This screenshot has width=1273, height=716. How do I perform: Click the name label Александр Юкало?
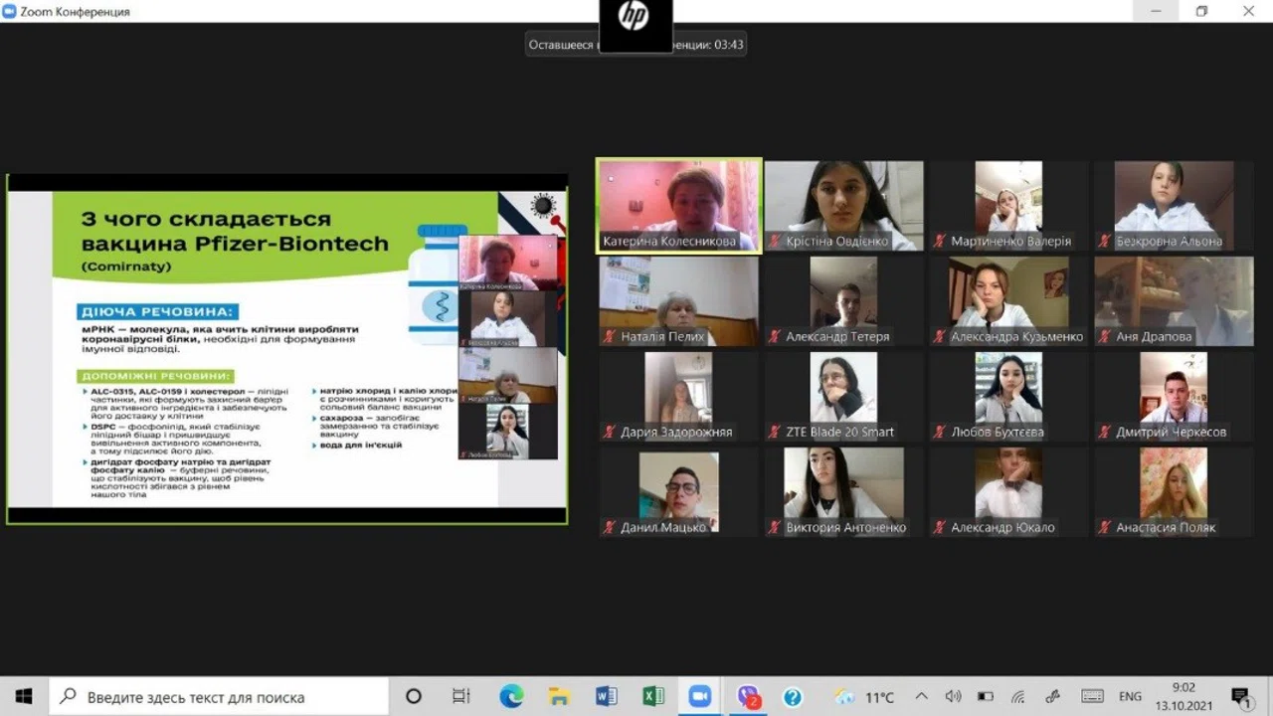click(1002, 528)
